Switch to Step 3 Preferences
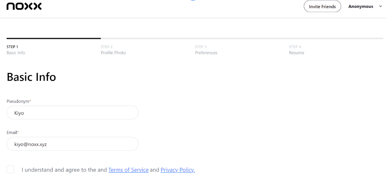The height and width of the screenshot is (176, 386). click(206, 50)
